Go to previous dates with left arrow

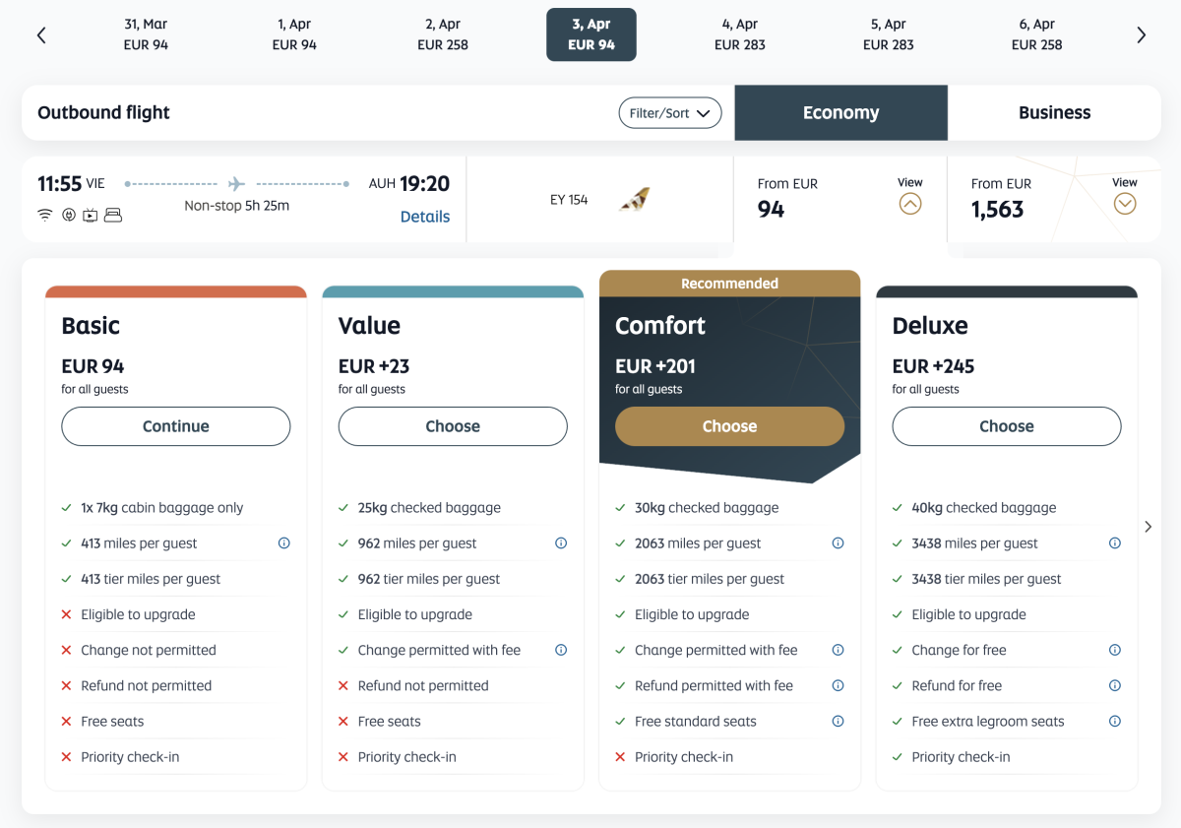[41, 35]
